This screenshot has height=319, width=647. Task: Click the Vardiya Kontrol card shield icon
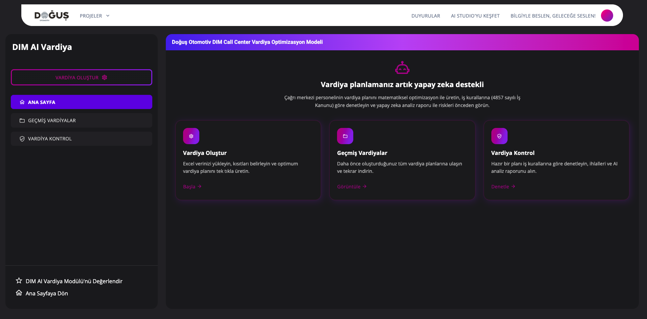pos(499,136)
